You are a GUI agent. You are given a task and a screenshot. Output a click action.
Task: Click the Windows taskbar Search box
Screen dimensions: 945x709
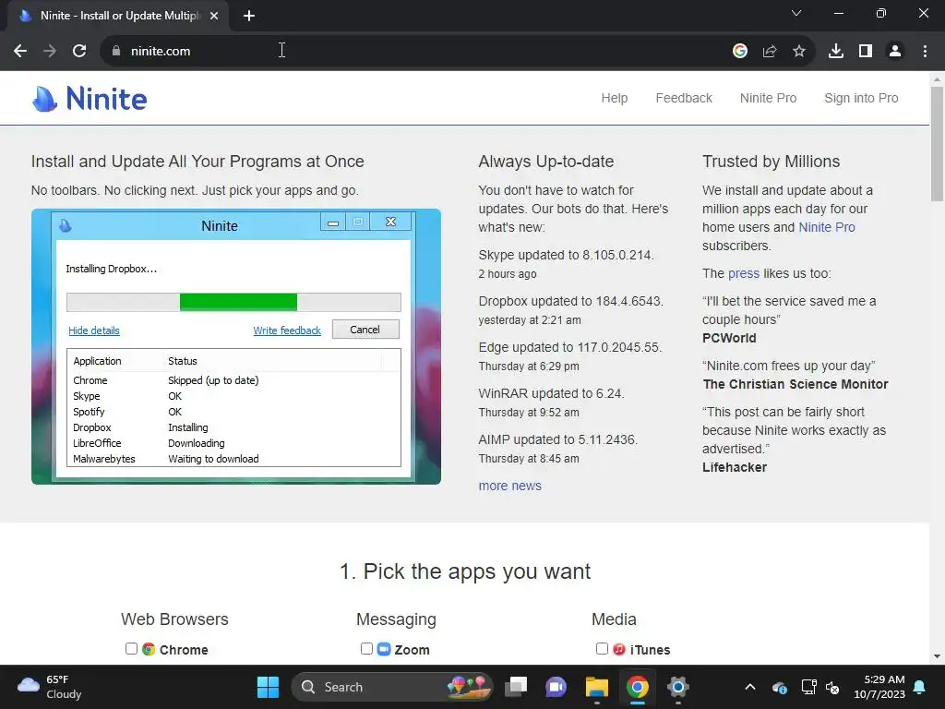(x=391, y=687)
